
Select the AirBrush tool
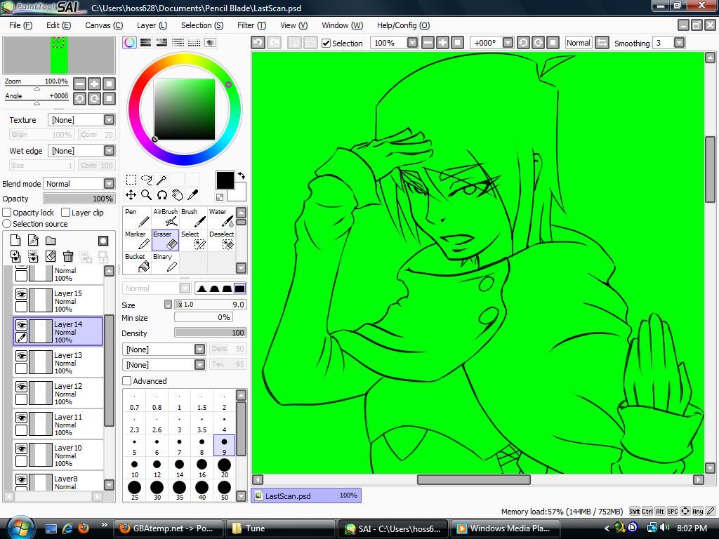coord(165,218)
